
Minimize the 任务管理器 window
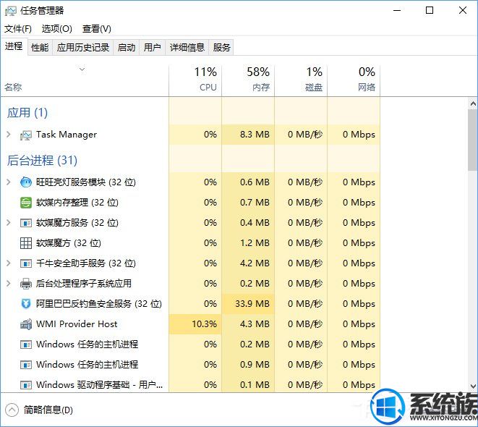[x=397, y=11]
